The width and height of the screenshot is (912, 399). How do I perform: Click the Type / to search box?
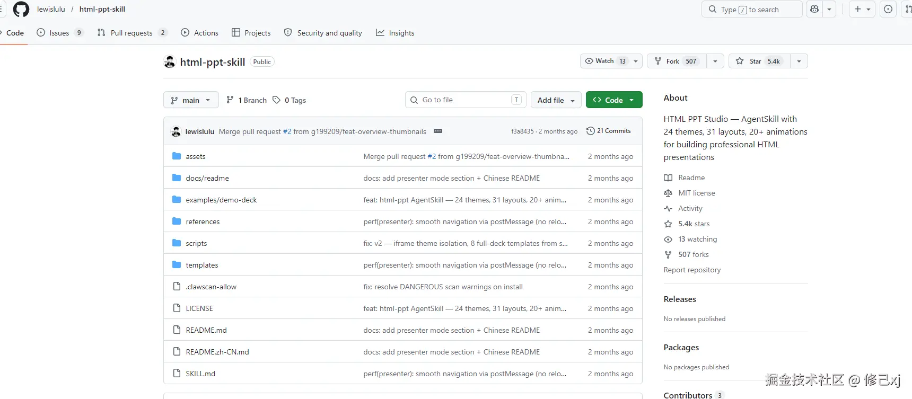pyautogui.click(x=752, y=9)
